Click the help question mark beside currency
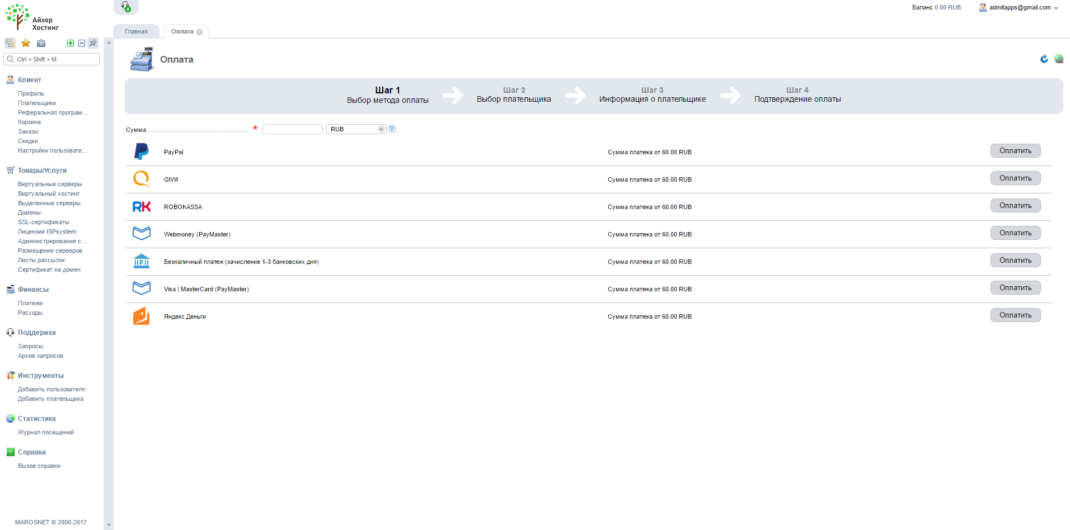Viewport: 1070px width, 530px height. click(392, 129)
